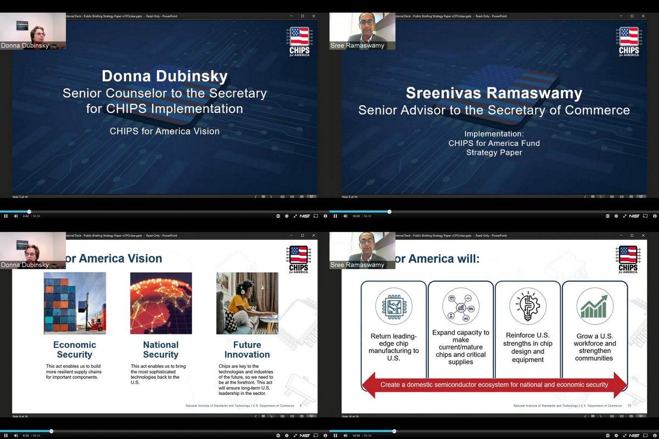Image resolution: width=659 pixels, height=439 pixels.
Task: Click the 'Economic Security' heading
Action: pos(75,350)
